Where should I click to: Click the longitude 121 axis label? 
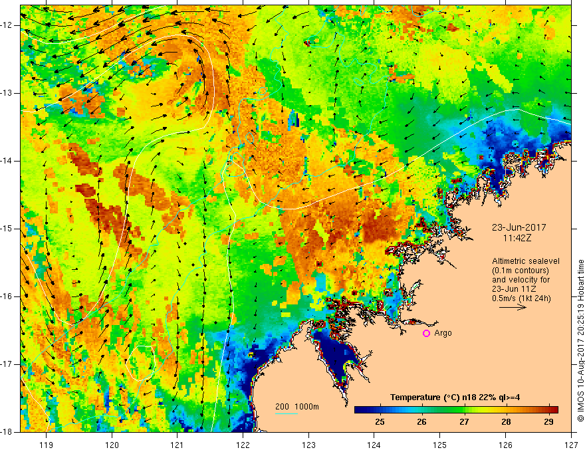coord(177,445)
